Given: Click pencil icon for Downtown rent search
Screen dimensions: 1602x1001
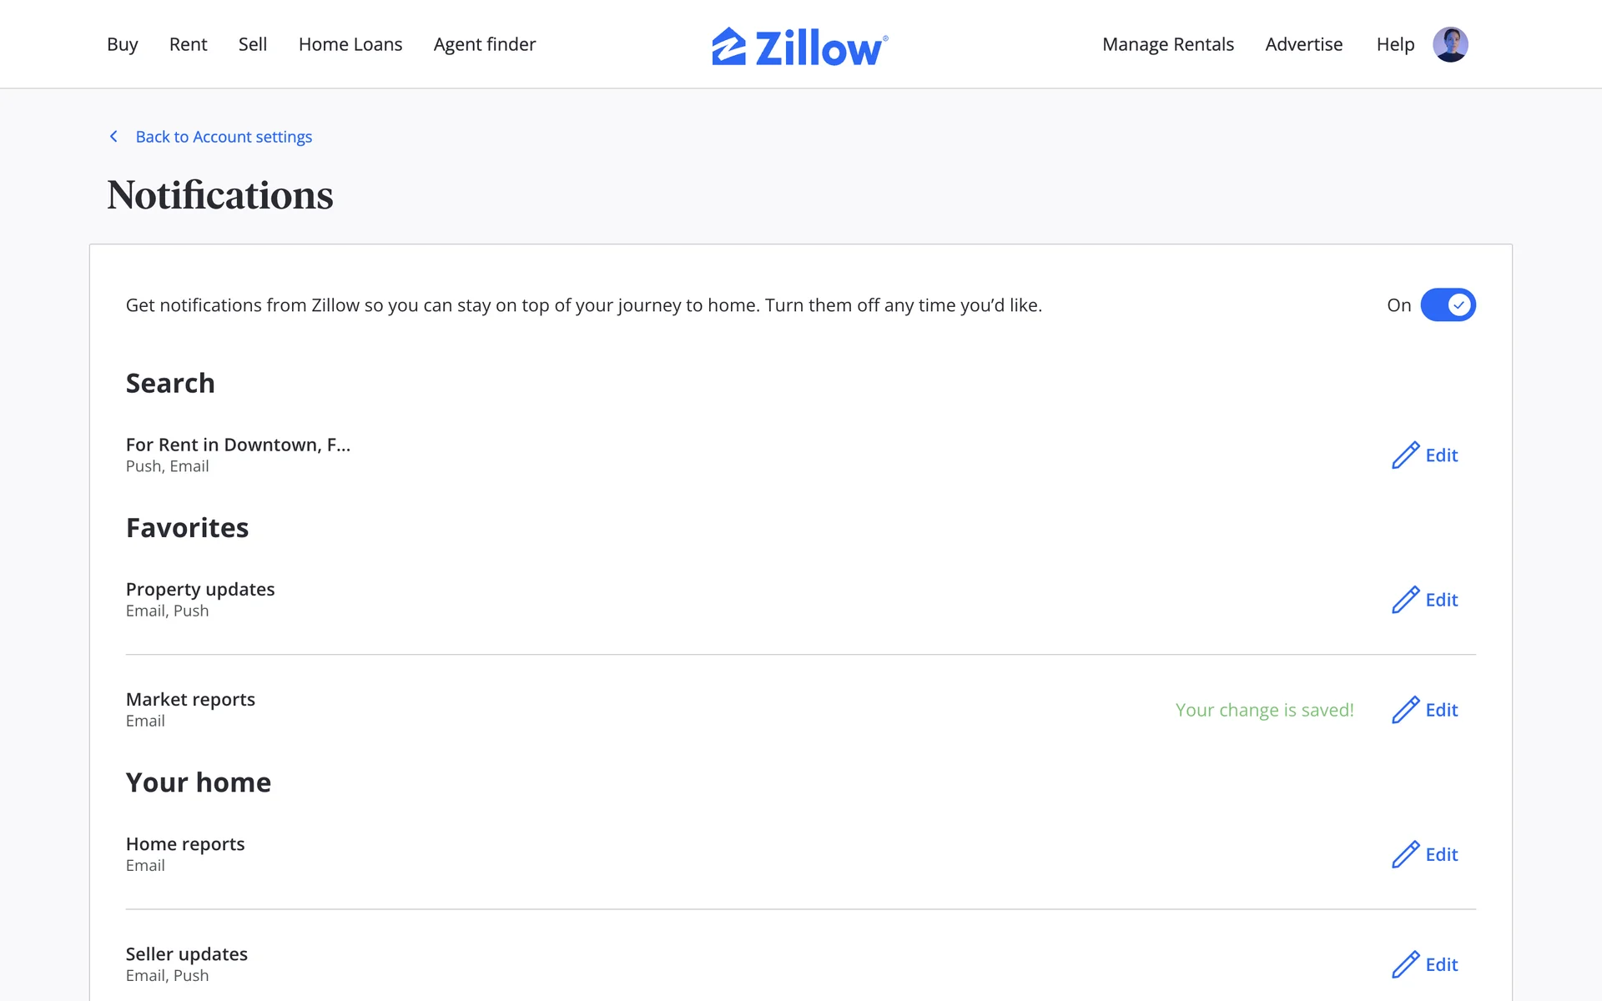Looking at the screenshot, I should [x=1405, y=455].
